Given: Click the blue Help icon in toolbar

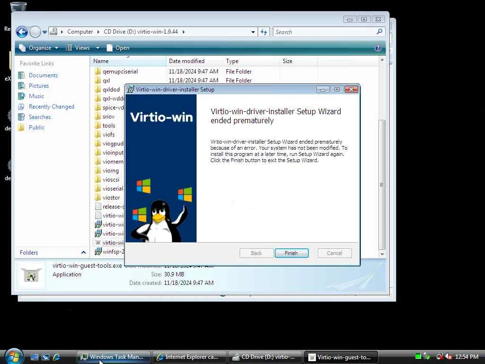Looking at the screenshot, I should pos(377,48).
